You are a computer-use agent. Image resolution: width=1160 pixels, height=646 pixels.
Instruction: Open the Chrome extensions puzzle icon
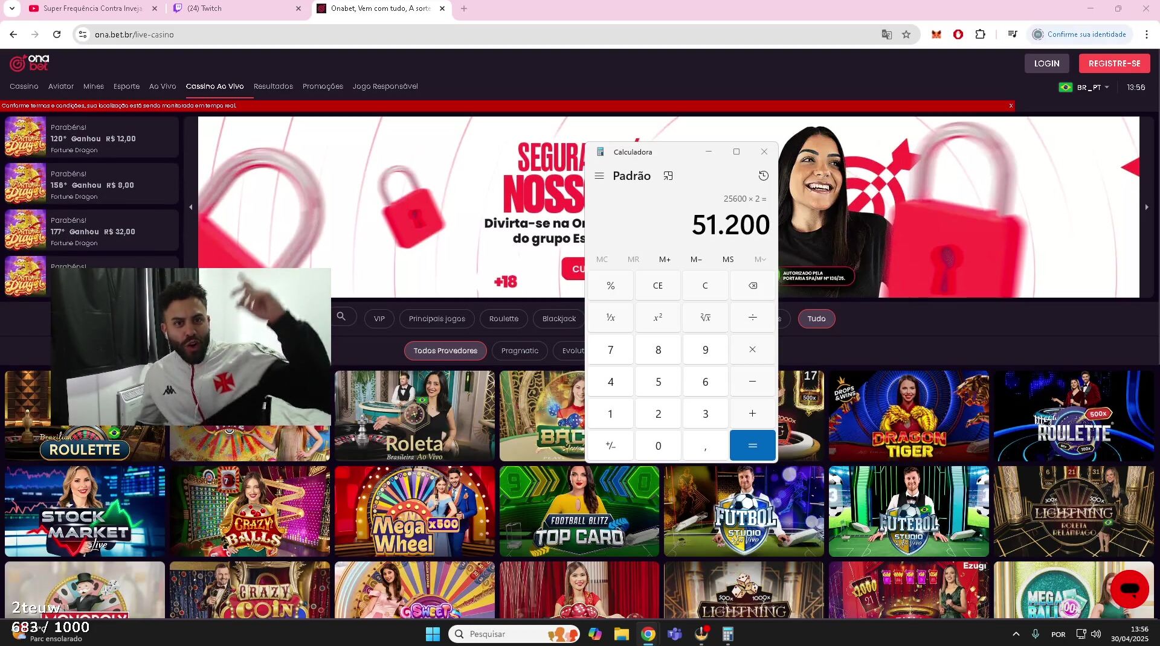[x=980, y=34]
